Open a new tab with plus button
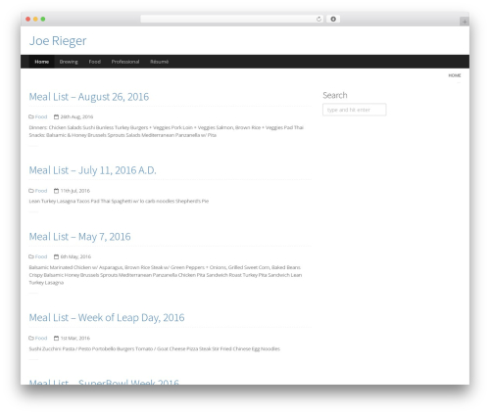 [x=465, y=22]
